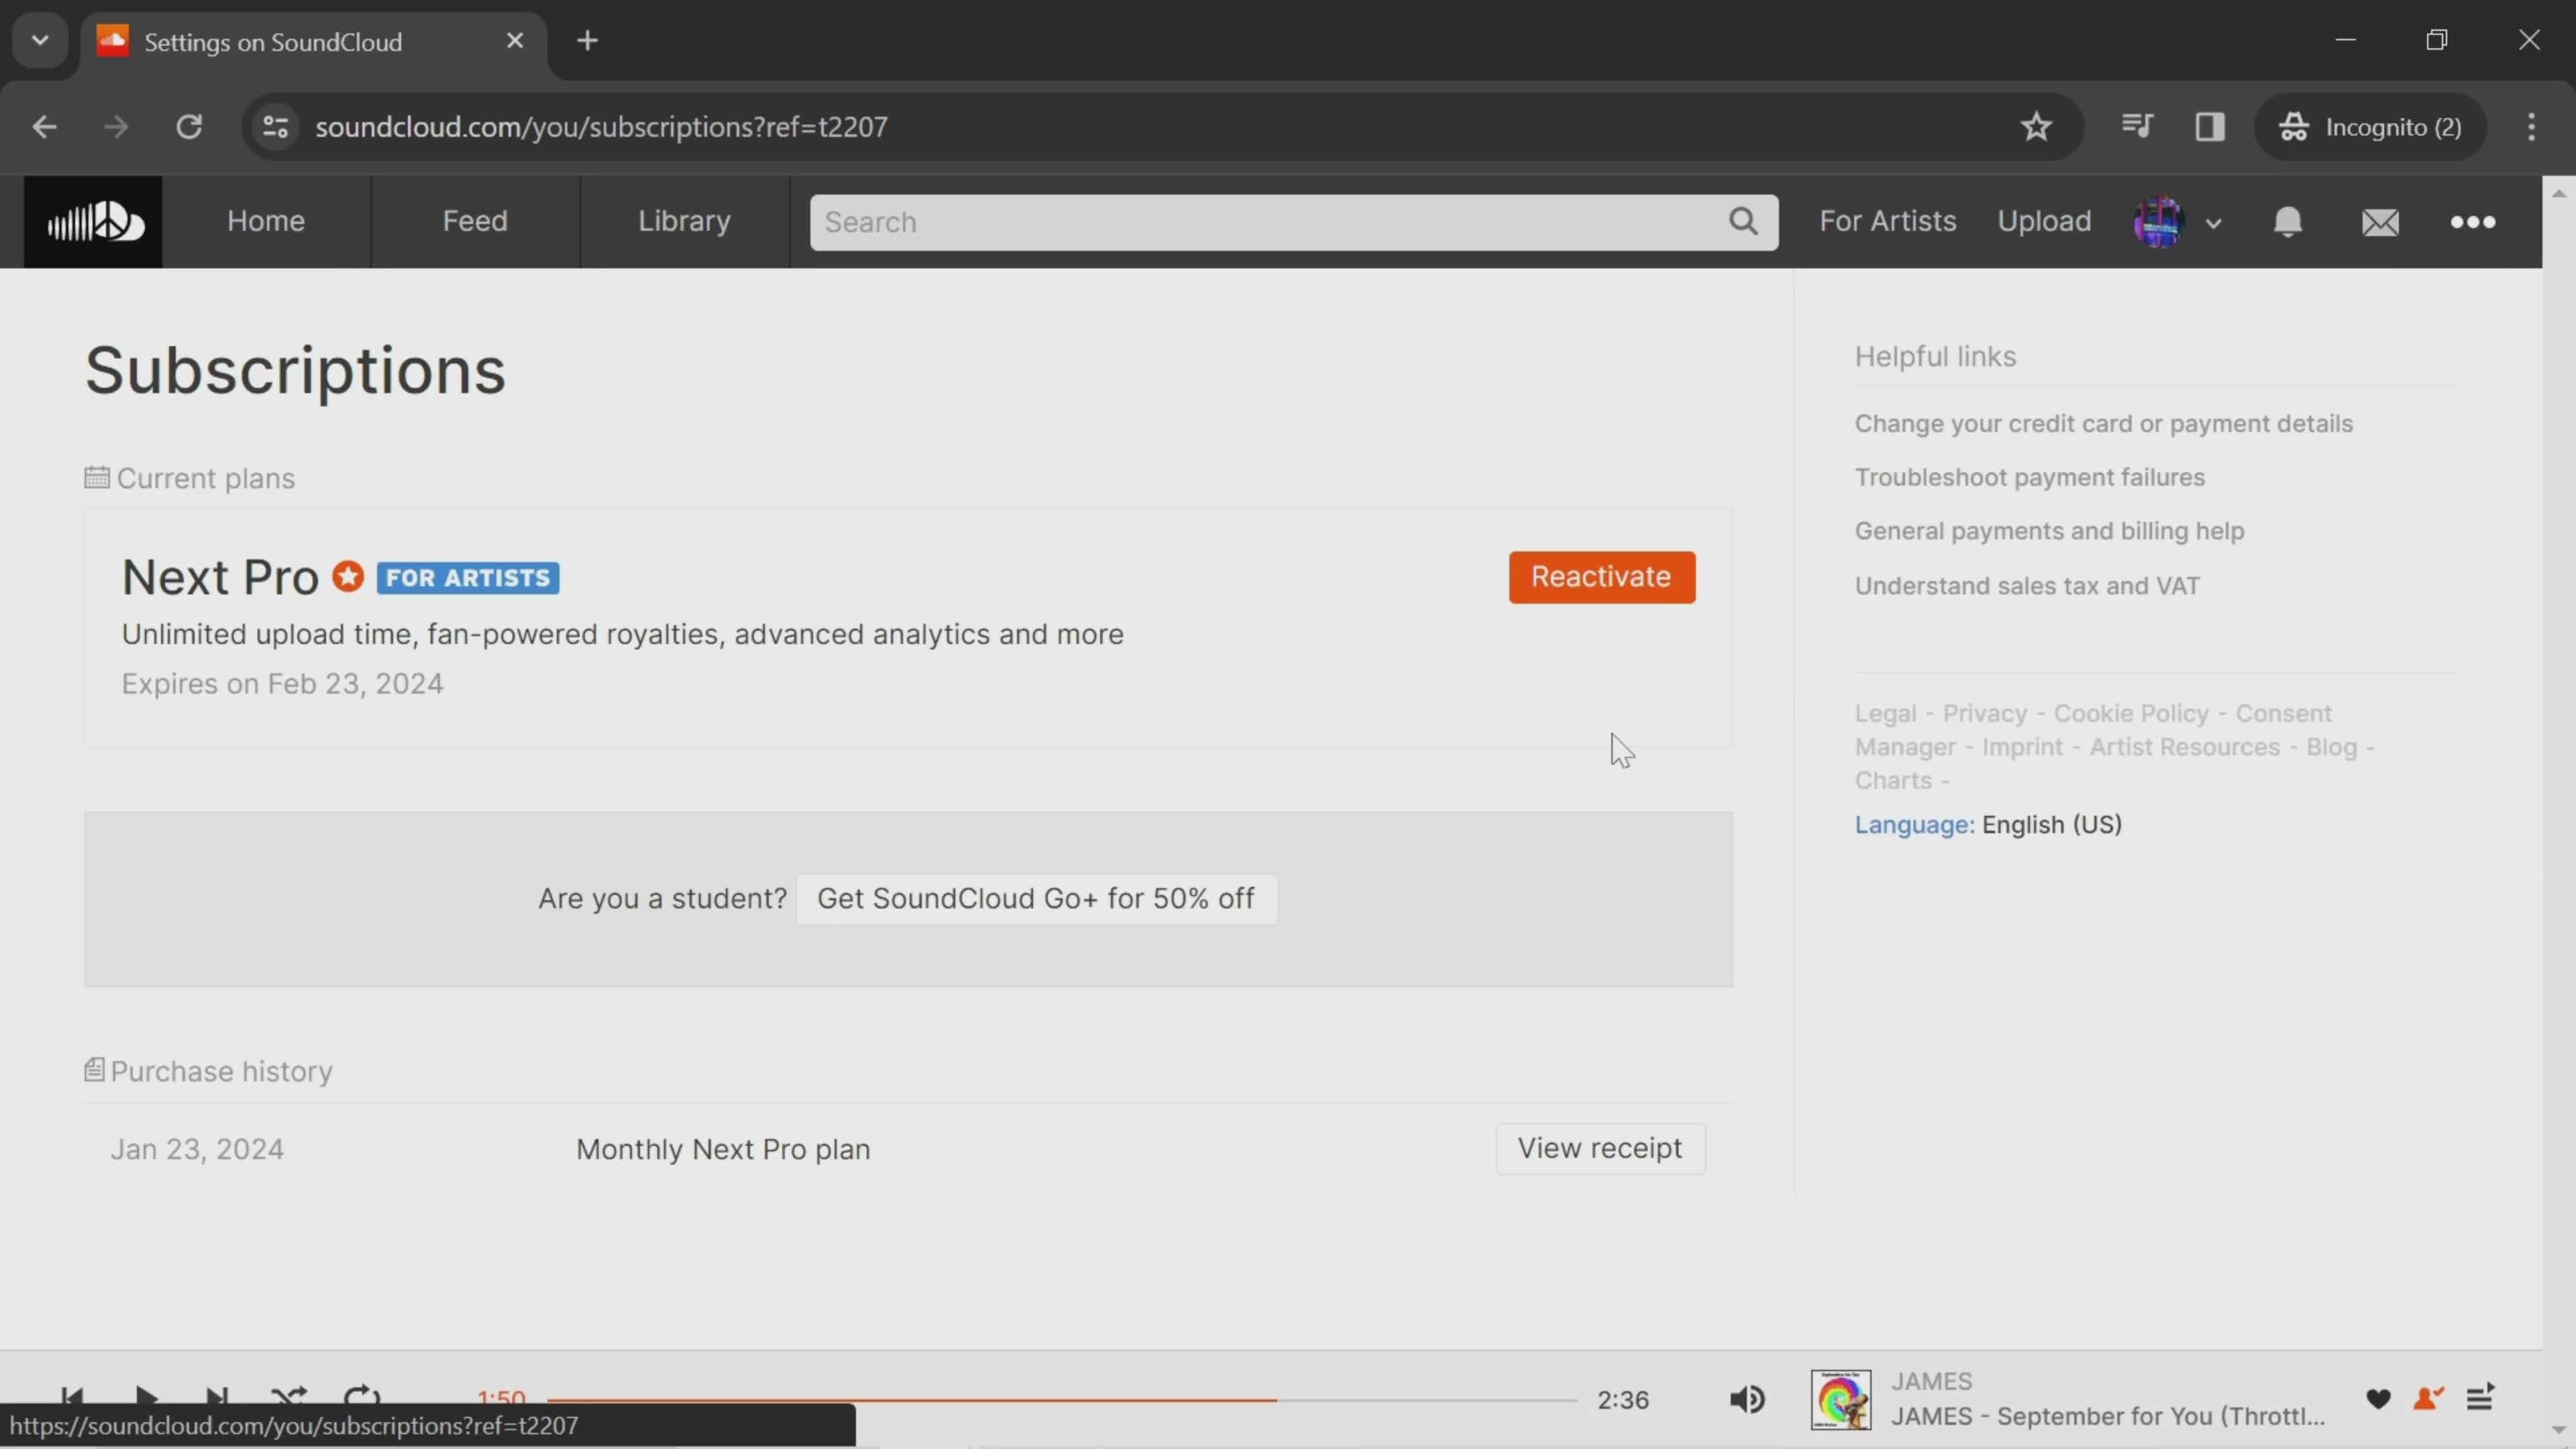
Task: Open the browser side panel icon
Action: pyautogui.click(x=2210, y=127)
